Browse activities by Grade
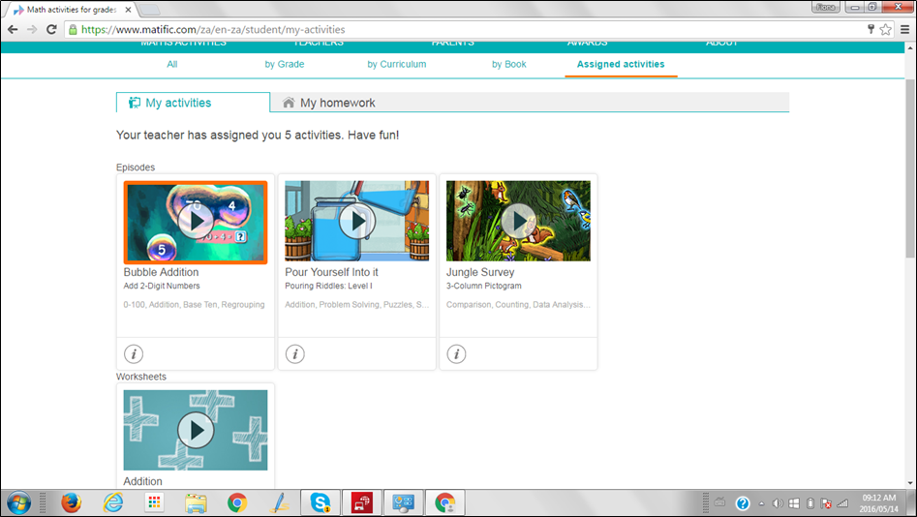This screenshot has height=517, width=917. point(285,64)
